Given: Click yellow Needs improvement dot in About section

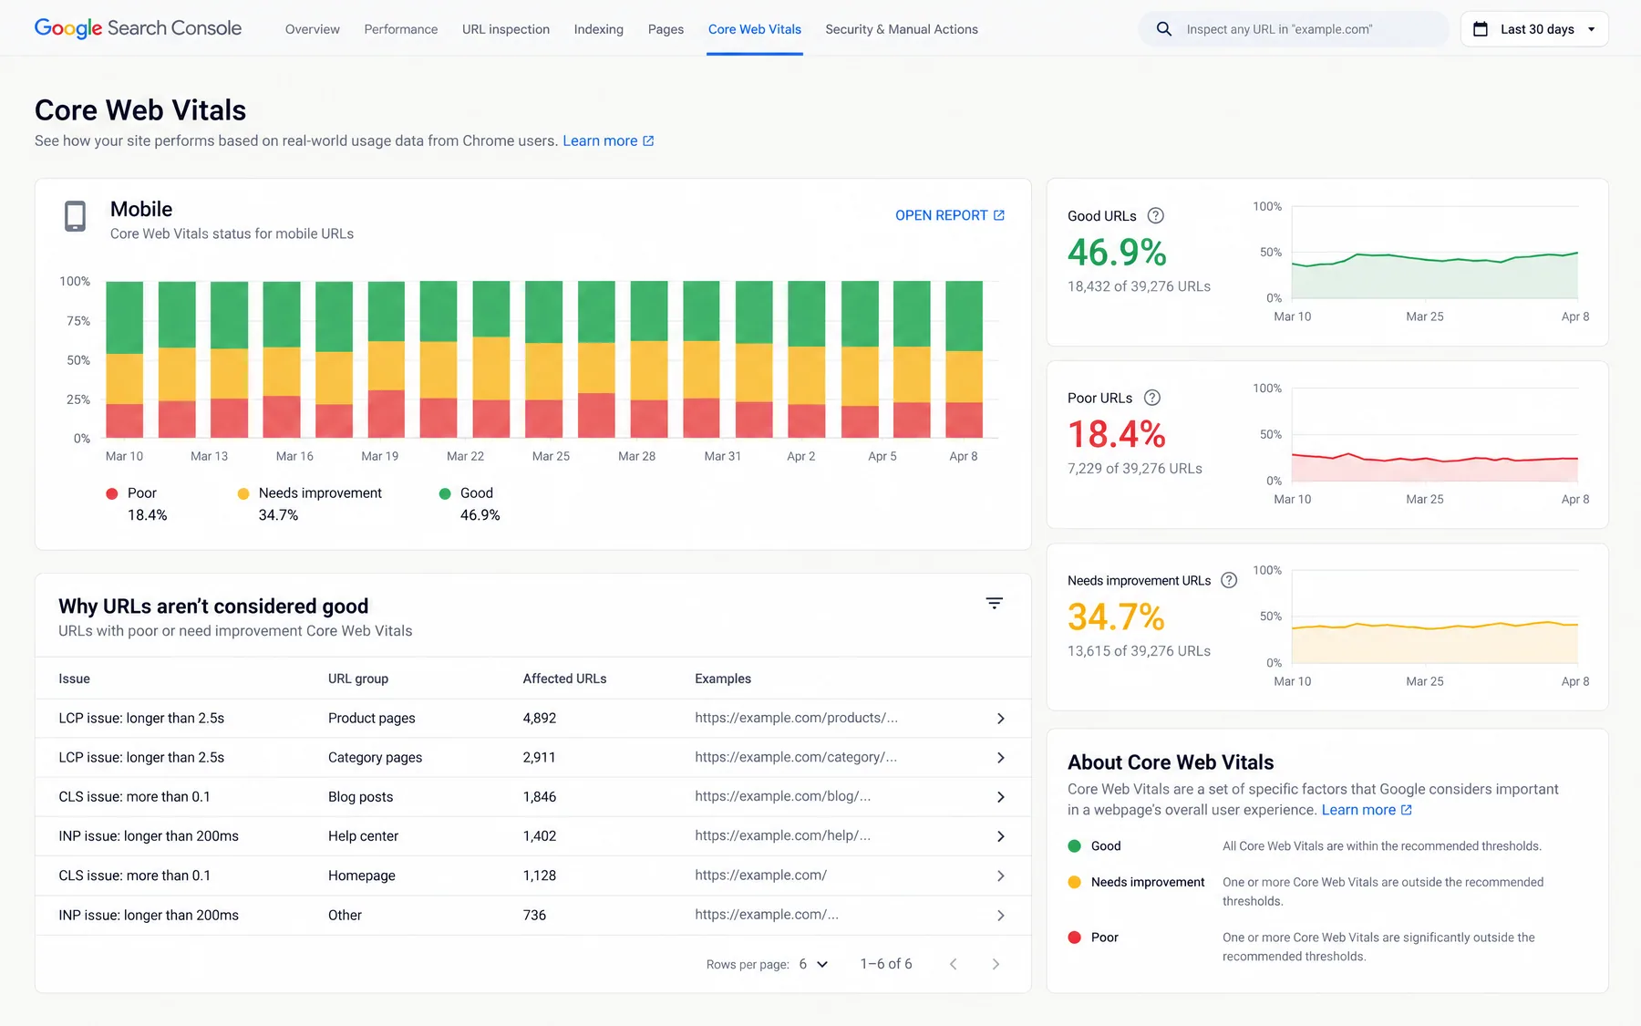Looking at the screenshot, I should point(1074,882).
